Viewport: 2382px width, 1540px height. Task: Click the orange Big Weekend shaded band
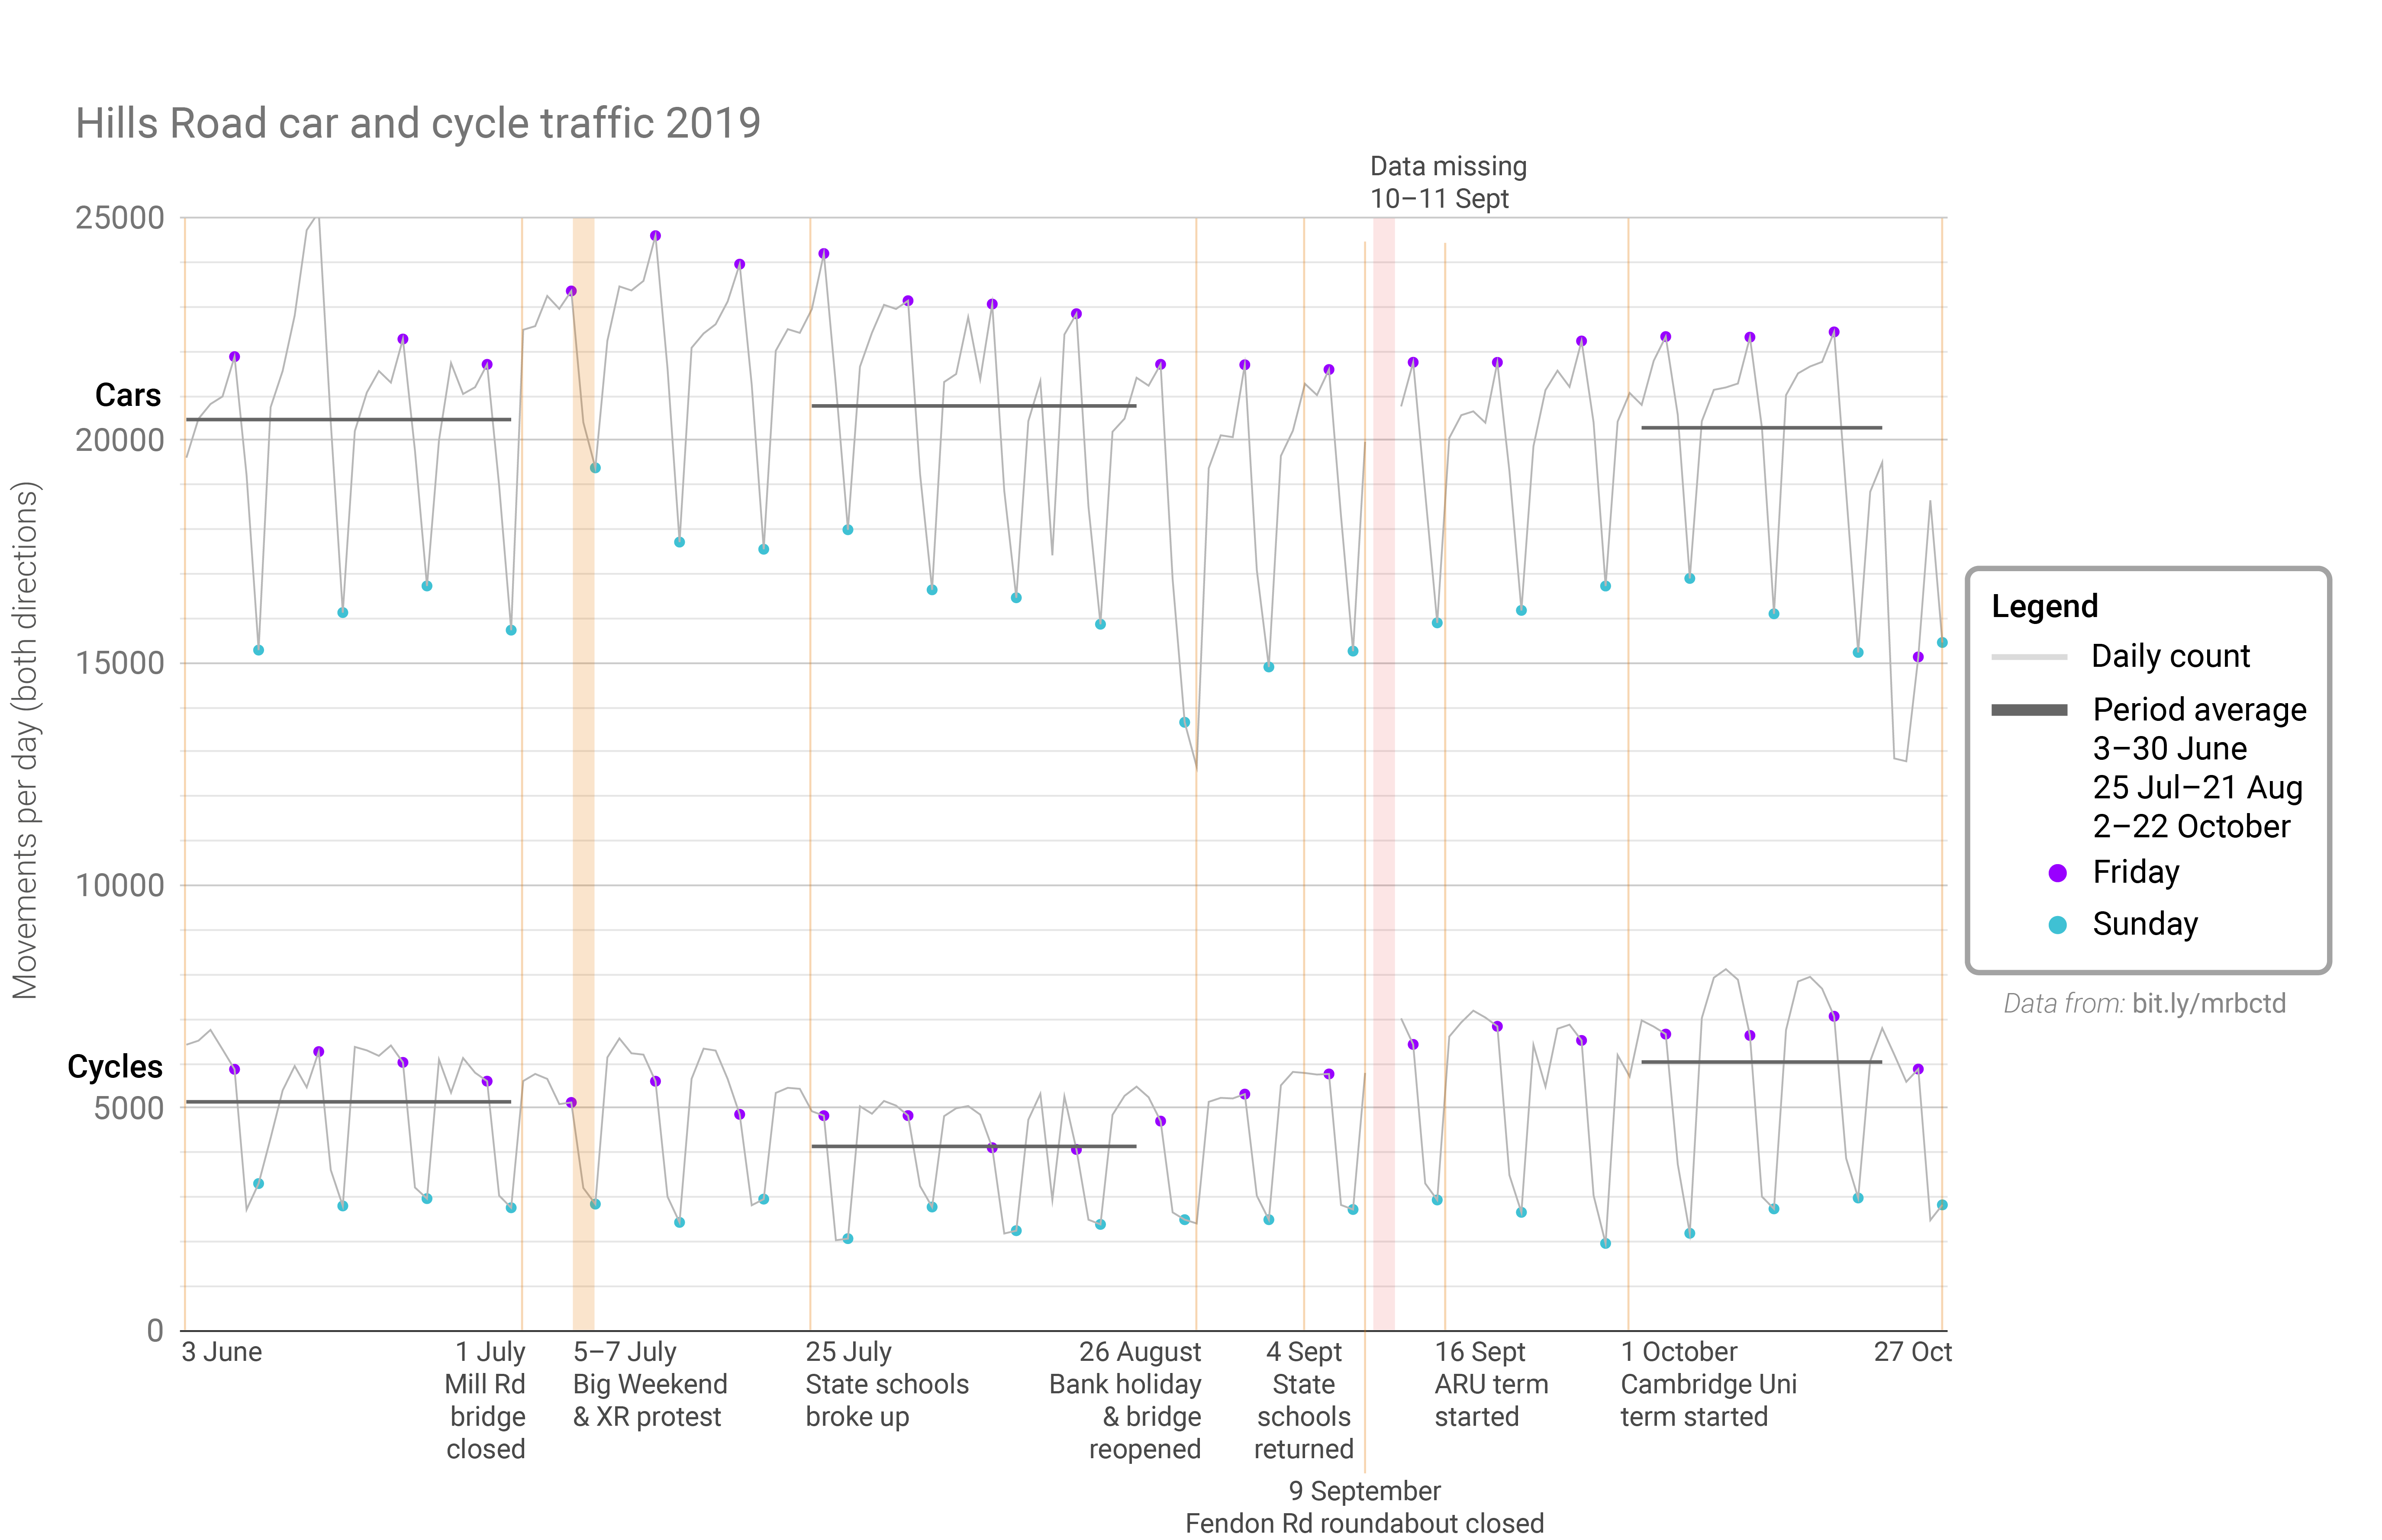pos(583,774)
